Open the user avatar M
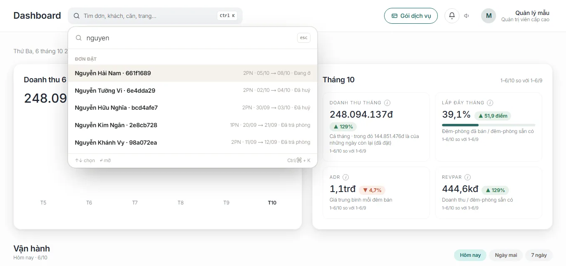This screenshot has height=266, width=566. pyautogui.click(x=489, y=16)
